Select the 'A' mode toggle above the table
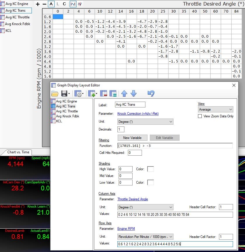Screen dimensions: 245x252 click(51, 4)
